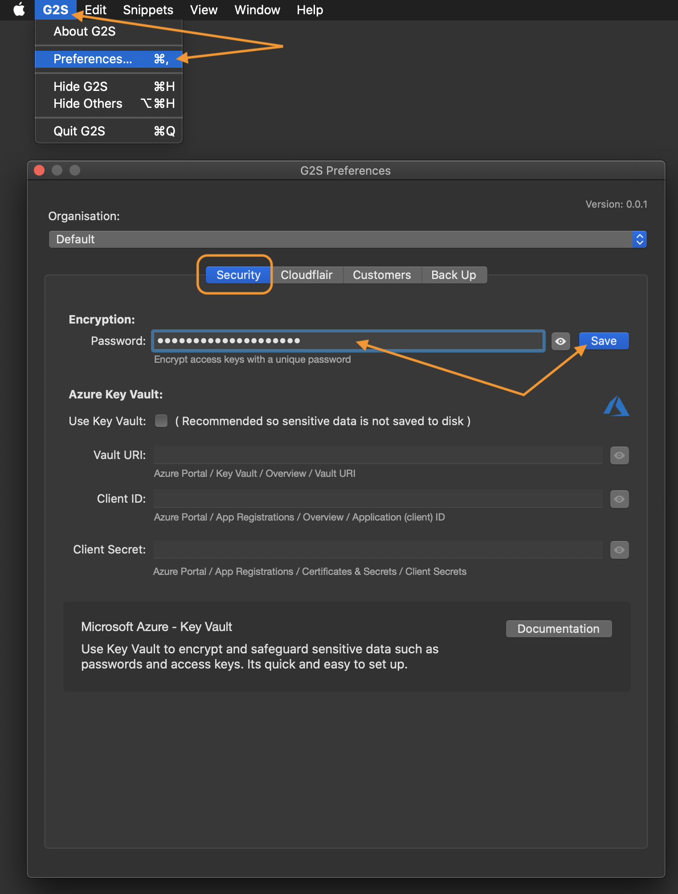Click the 'Encryption:' section label
This screenshot has height=894, width=678.
[102, 320]
